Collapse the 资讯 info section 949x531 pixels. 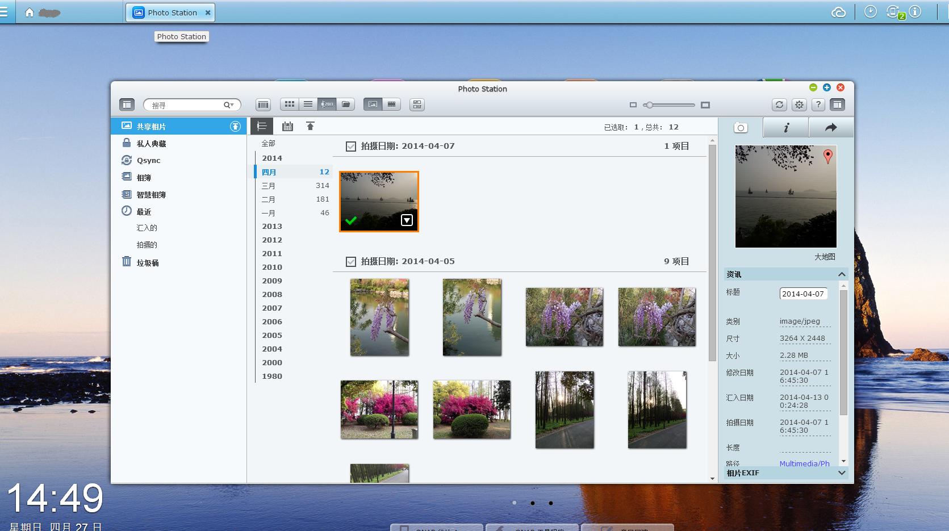point(842,274)
